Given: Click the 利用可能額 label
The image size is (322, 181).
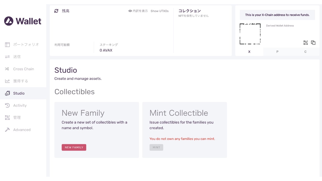Looking at the screenshot, I should click(x=62, y=45).
